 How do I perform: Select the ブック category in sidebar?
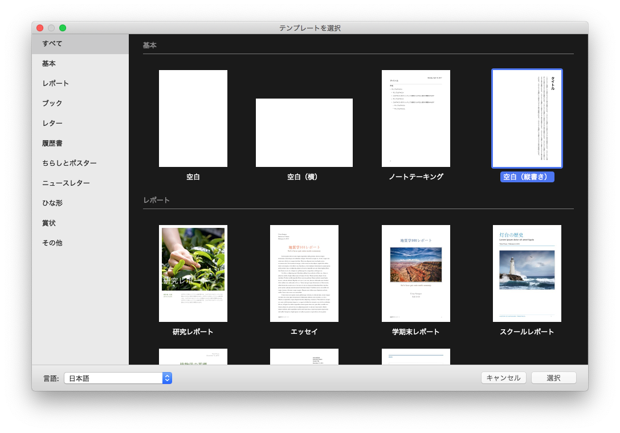[52, 103]
